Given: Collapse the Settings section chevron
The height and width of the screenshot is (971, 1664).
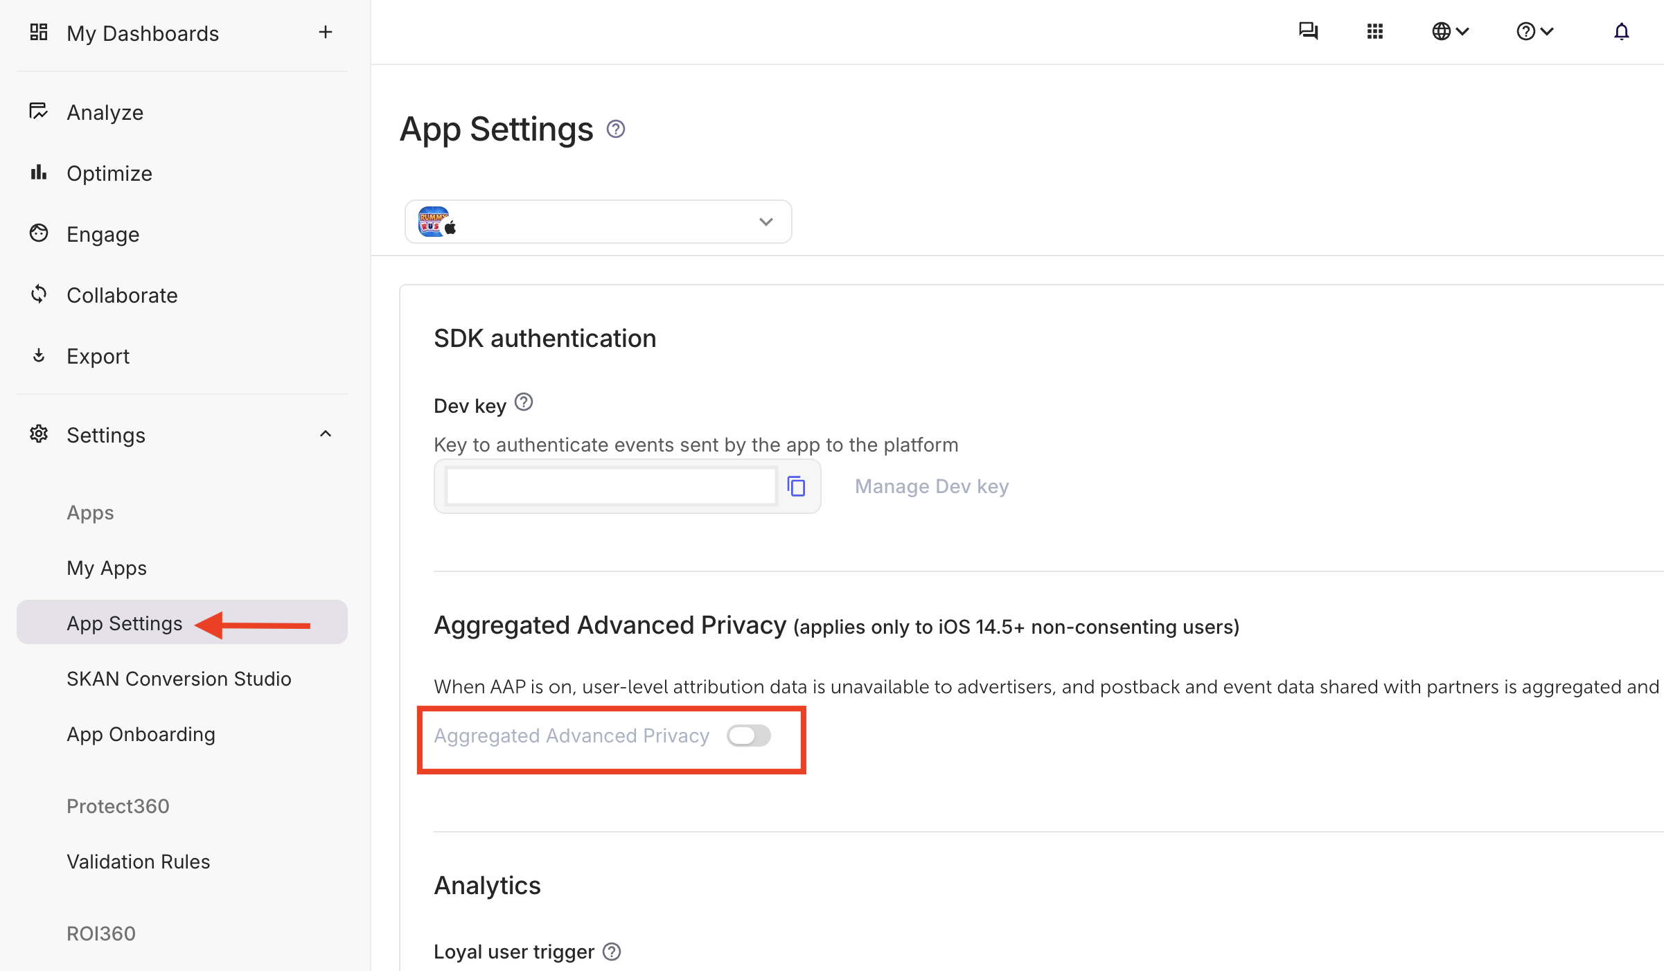Looking at the screenshot, I should [326, 434].
